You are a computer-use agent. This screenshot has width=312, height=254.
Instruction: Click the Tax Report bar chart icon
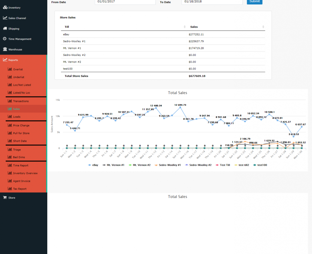[10, 189]
